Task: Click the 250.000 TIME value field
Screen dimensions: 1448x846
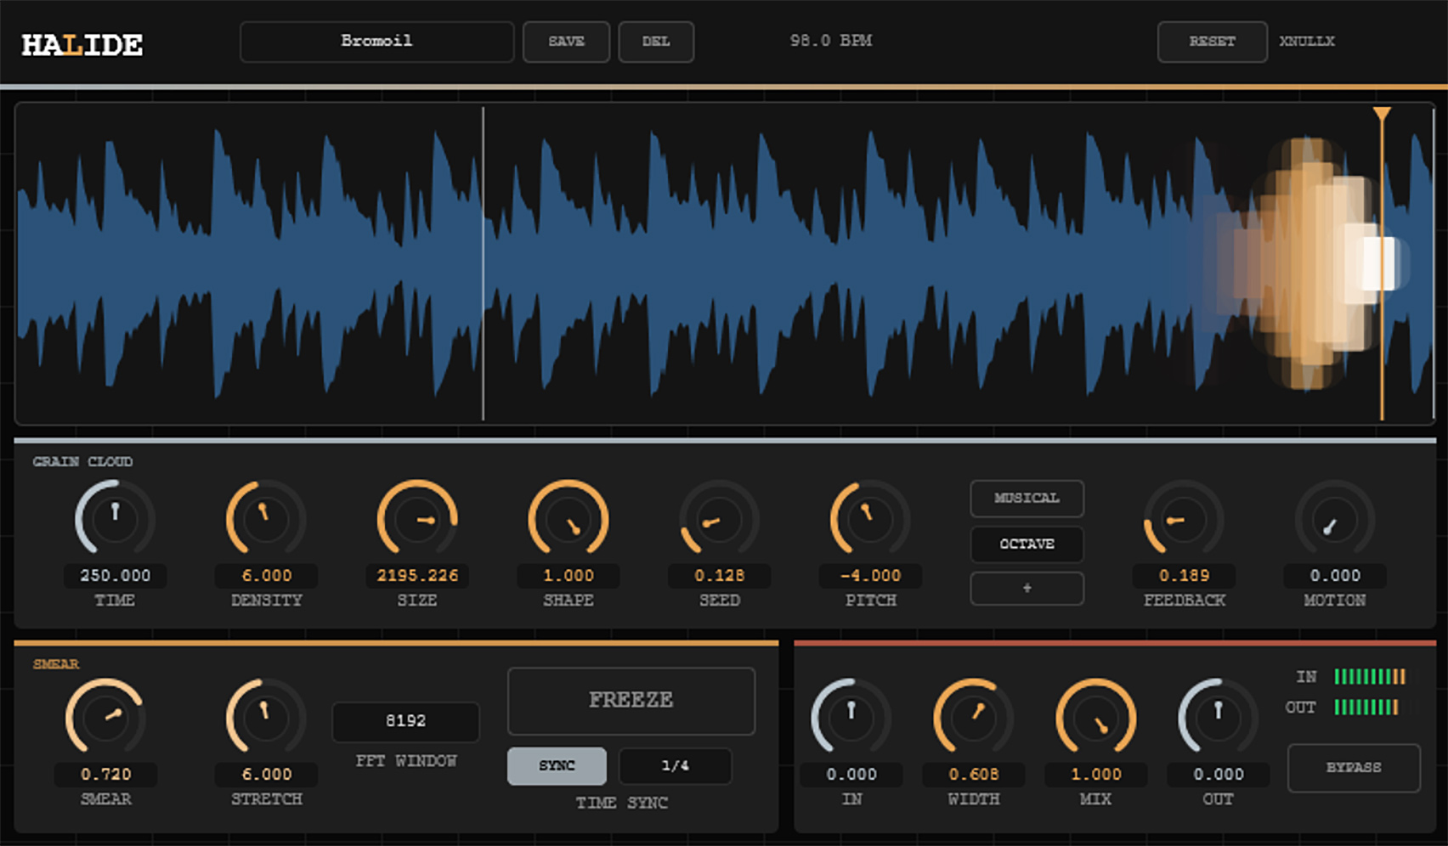Action: pyautogui.click(x=115, y=576)
